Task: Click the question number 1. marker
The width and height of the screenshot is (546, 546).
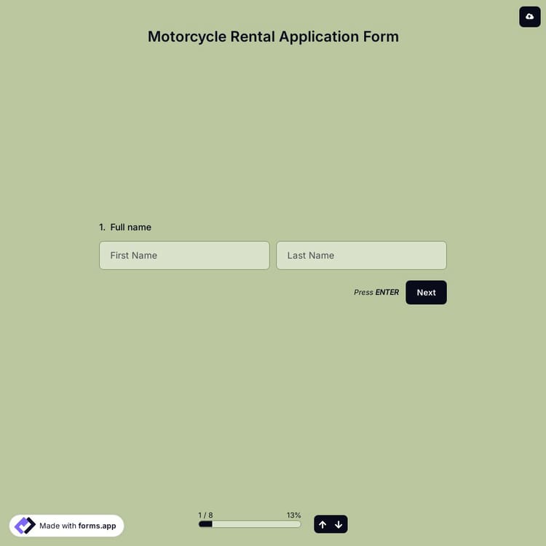Action: click(x=103, y=227)
